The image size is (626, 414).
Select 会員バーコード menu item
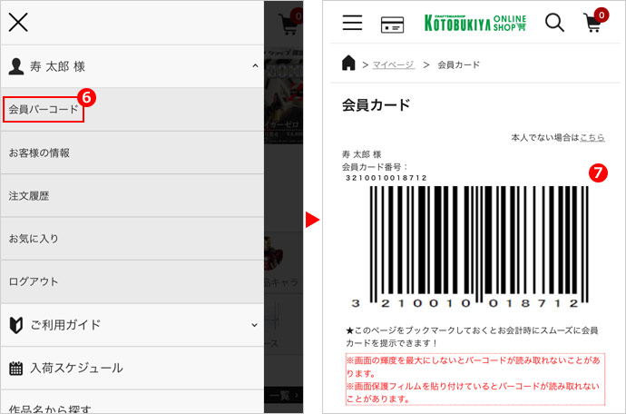tap(44, 110)
